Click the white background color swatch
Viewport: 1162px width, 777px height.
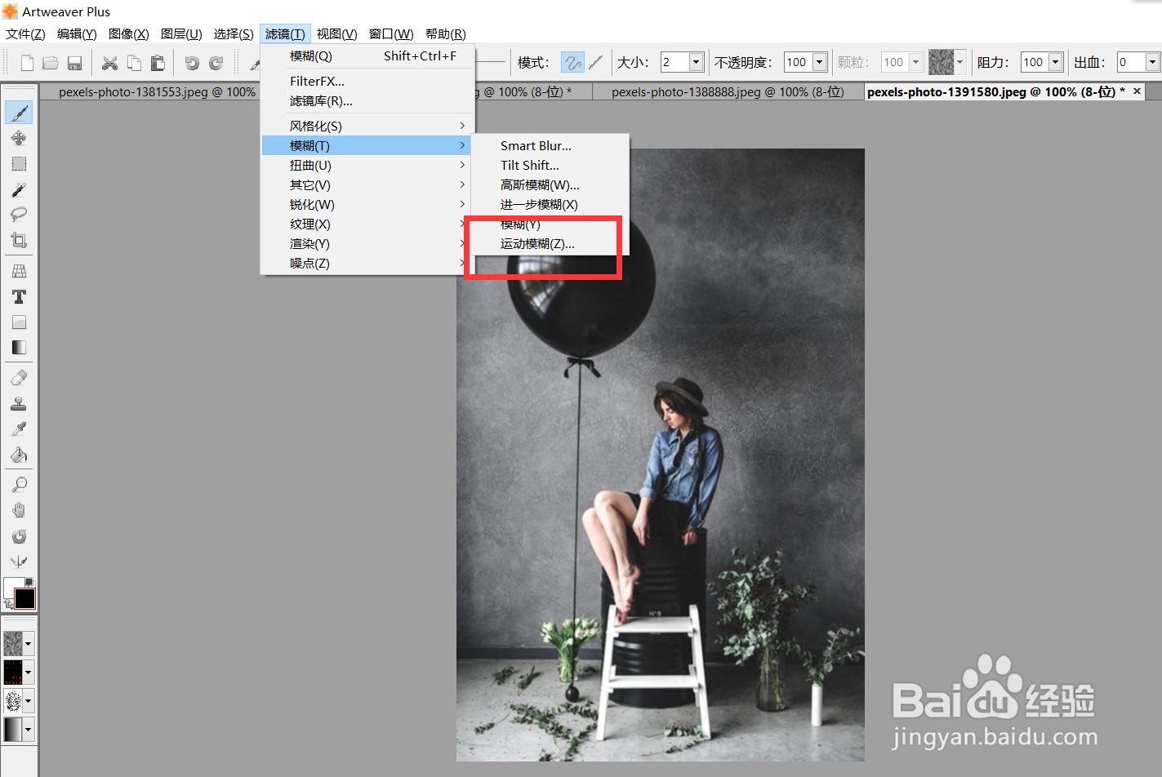click(11, 584)
